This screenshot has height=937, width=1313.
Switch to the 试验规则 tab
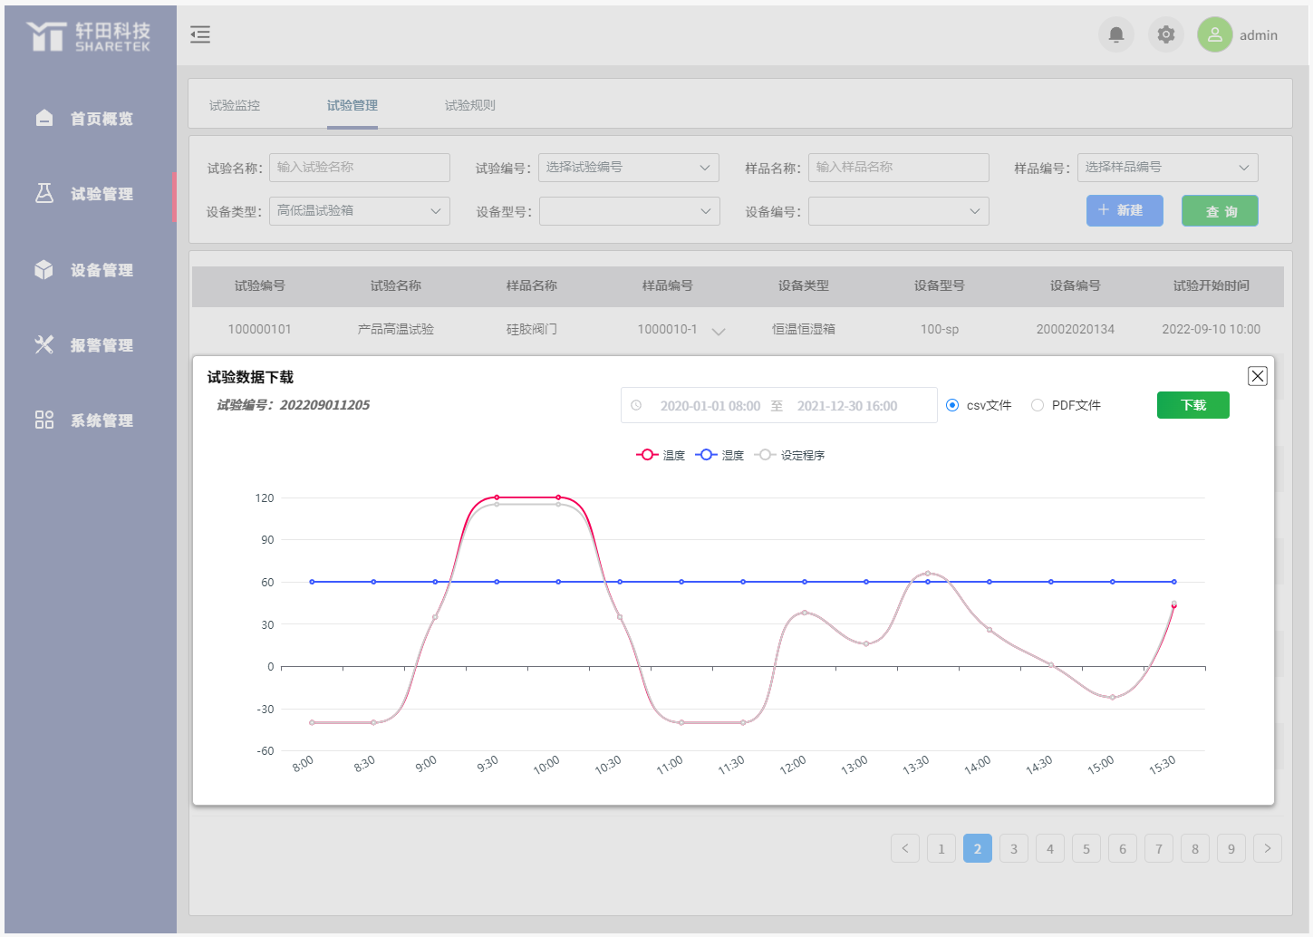click(x=469, y=105)
